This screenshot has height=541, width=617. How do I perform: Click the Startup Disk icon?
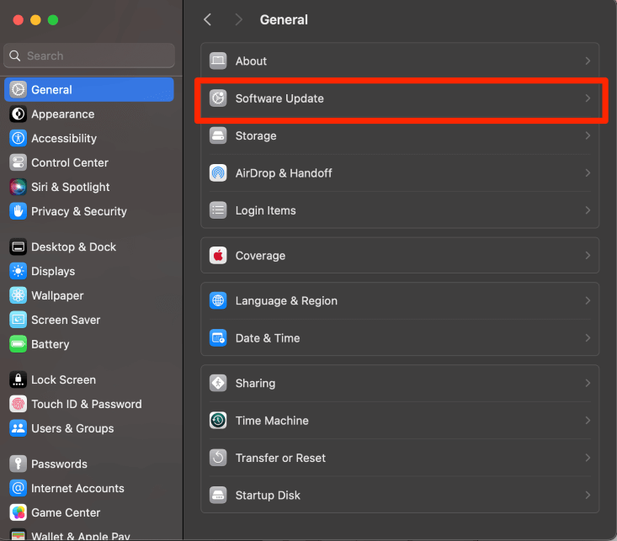tap(218, 496)
